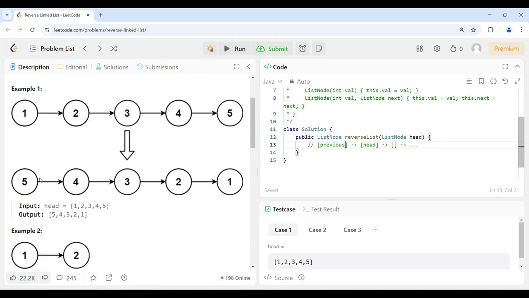Switch to the Editorial tab

tap(72, 67)
